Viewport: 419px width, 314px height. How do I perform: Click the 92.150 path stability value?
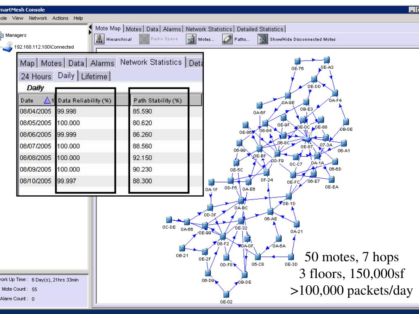pyautogui.click(x=142, y=158)
